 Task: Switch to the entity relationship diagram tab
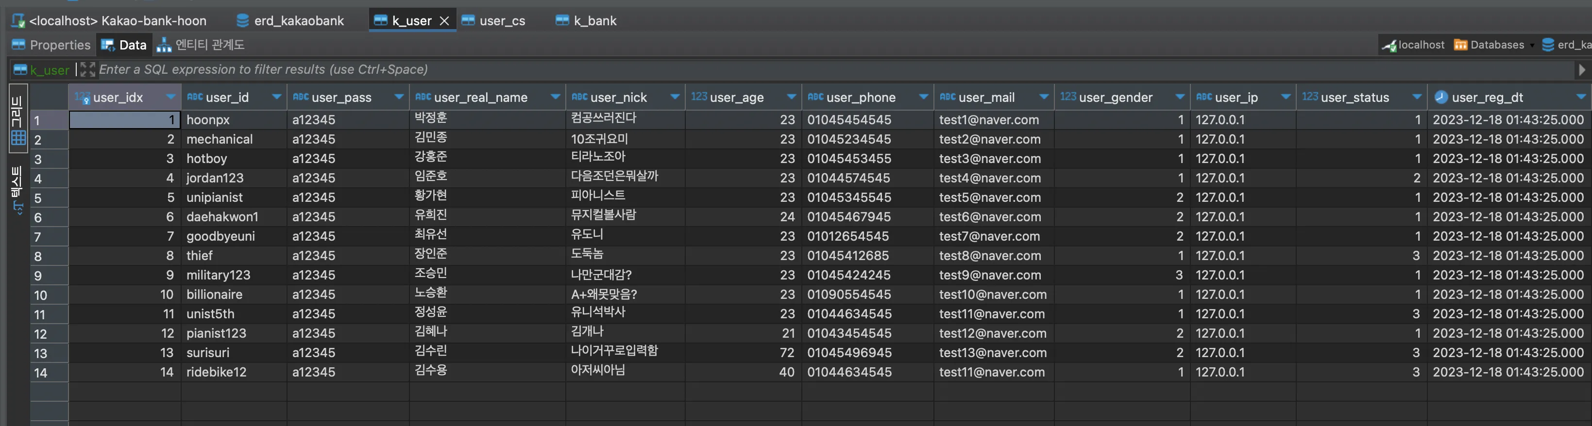pyautogui.click(x=201, y=45)
